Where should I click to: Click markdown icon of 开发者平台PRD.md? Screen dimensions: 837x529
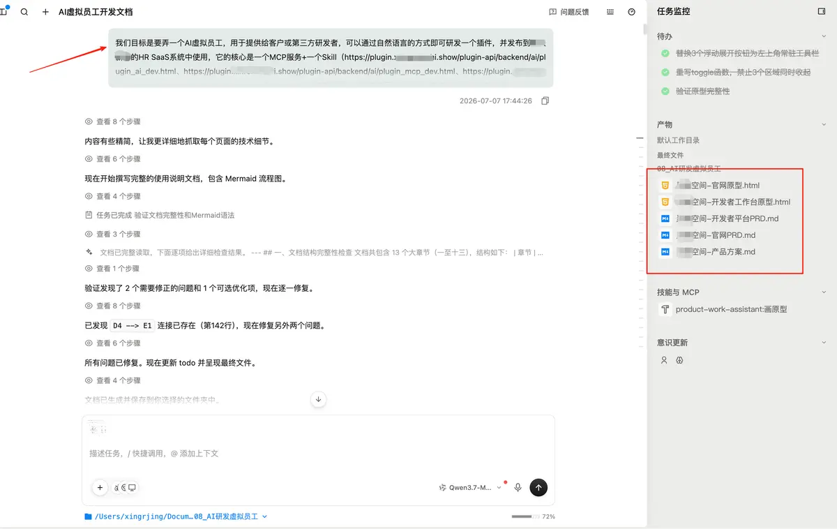pos(665,218)
